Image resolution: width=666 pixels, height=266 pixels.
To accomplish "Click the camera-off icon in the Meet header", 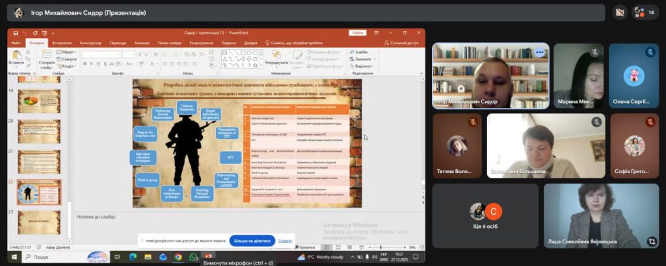I will (x=619, y=12).
